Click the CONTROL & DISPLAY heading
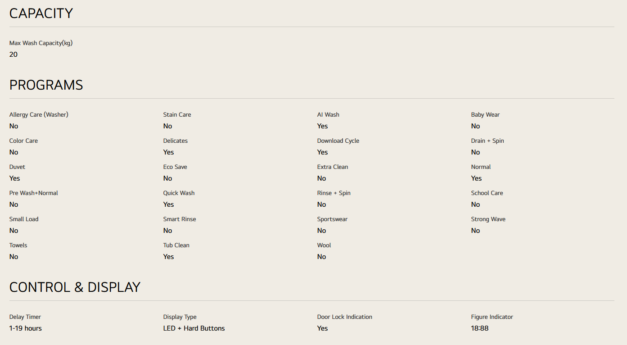The height and width of the screenshot is (345, 627). (x=75, y=287)
